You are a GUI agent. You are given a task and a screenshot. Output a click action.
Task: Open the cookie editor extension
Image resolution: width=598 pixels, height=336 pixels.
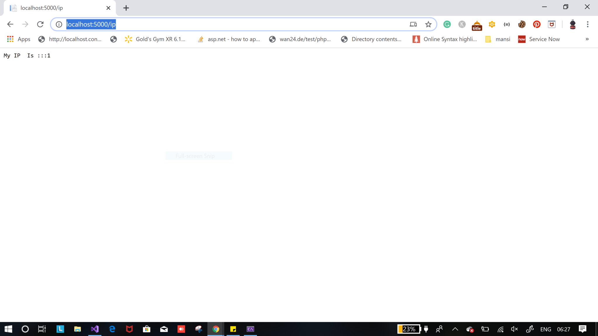coord(521,24)
